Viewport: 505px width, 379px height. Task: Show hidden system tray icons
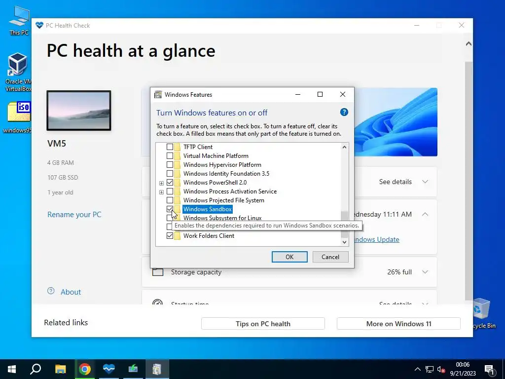point(417,369)
